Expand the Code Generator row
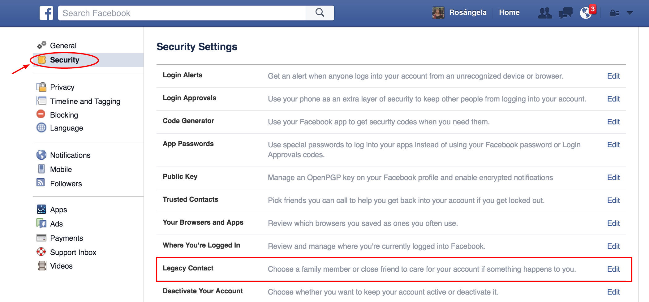 pyautogui.click(x=188, y=121)
